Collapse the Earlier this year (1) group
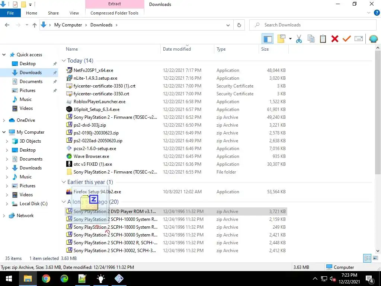Viewport: 381px width, 286px height. (x=64, y=182)
